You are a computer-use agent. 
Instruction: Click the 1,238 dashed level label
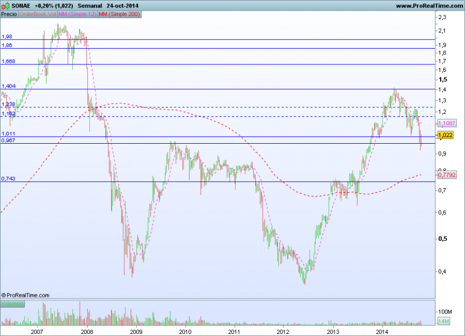(8, 104)
